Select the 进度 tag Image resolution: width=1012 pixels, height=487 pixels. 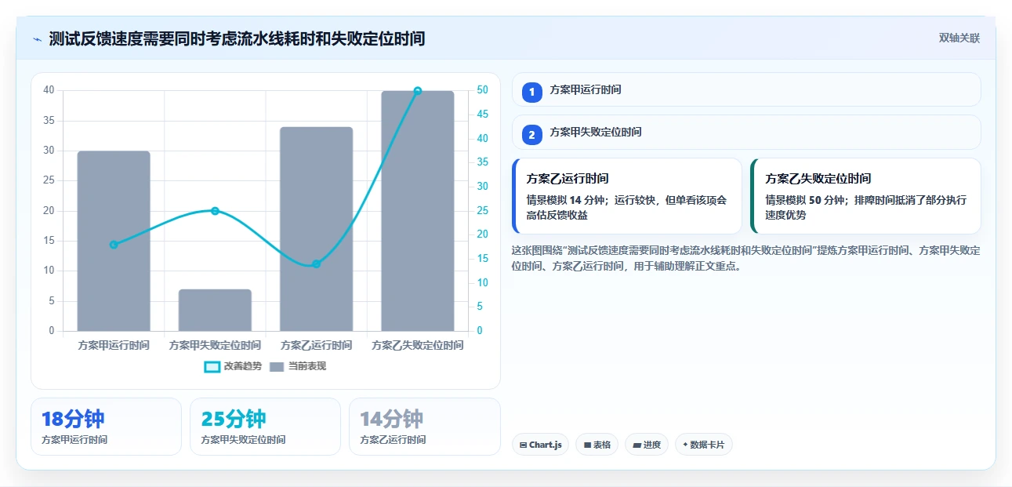(647, 445)
